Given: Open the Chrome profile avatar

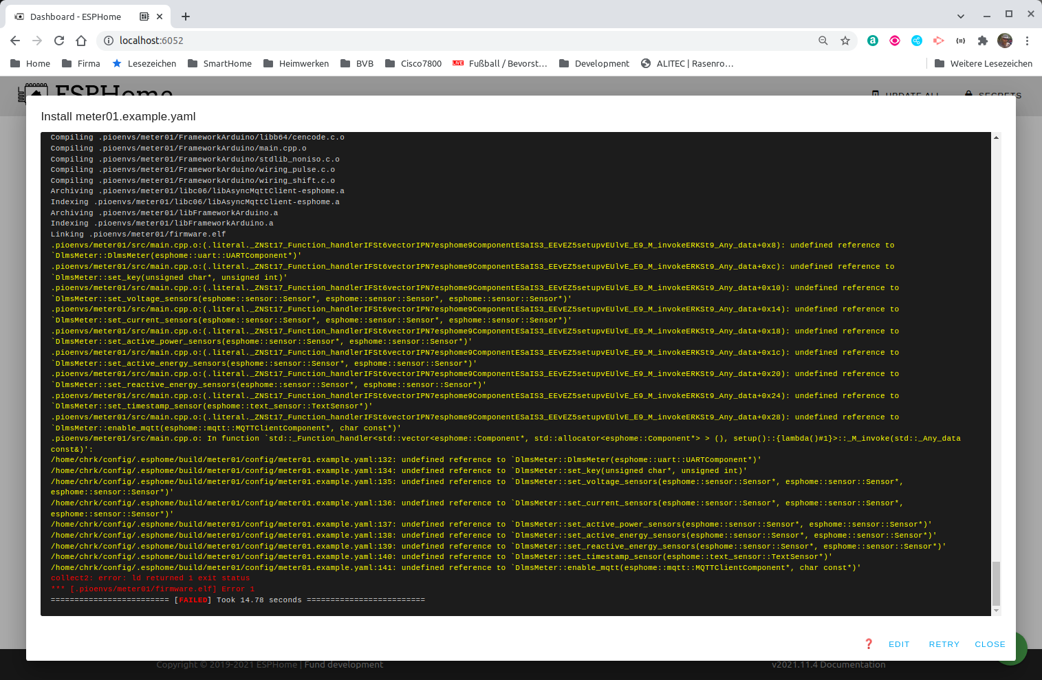Looking at the screenshot, I should click(1005, 41).
